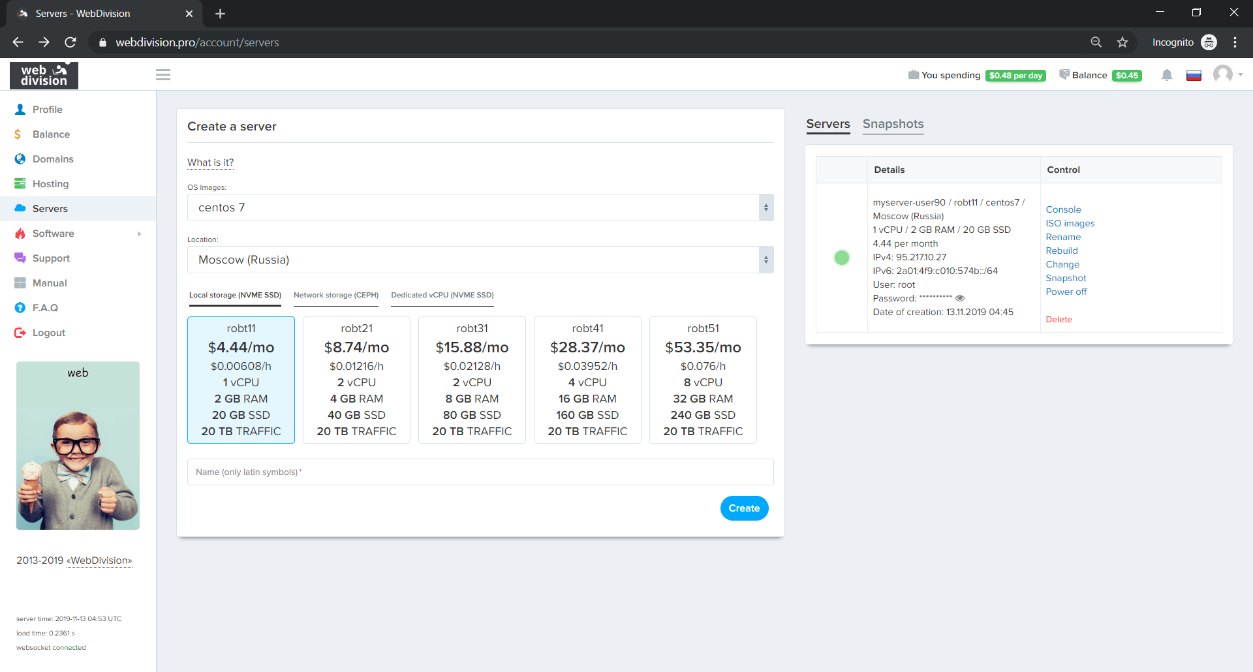The image size is (1253, 672).
Task: Reveal the server password with eye icon
Action: 960,298
